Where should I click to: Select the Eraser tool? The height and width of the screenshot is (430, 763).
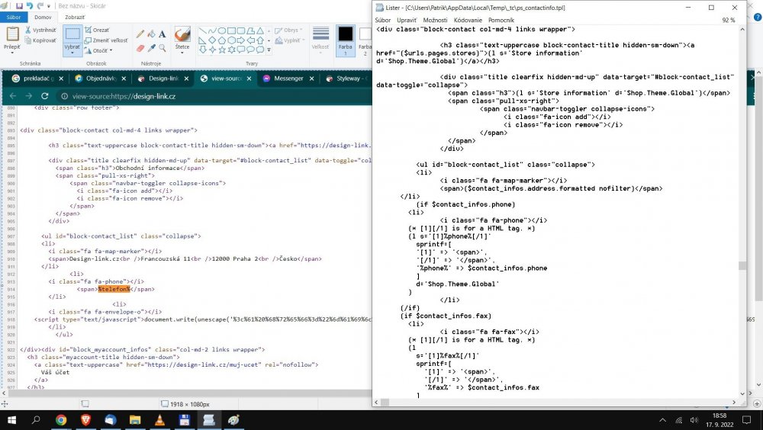(x=140, y=48)
